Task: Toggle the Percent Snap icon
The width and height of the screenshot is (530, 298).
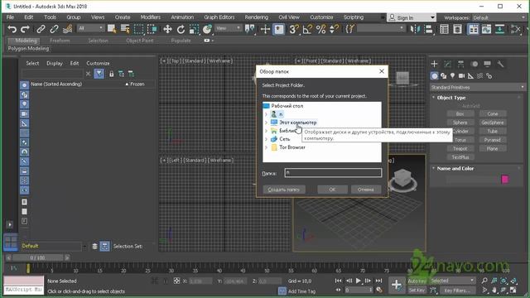Action: (320, 29)
